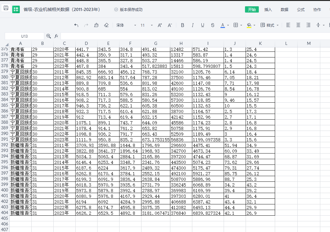Screen dimensions: 330x232
Task: Apply cell borders
Action: (x=236, y=25)
